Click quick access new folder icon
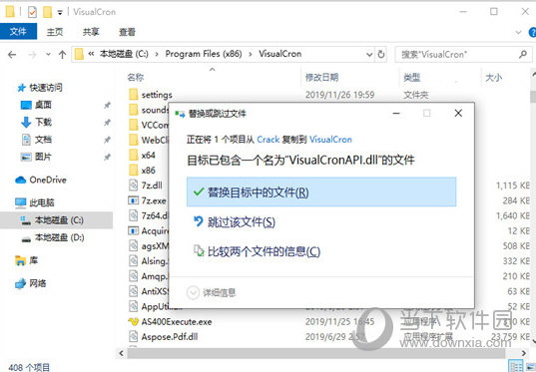The width and height of the screenshot is (536, 372). [48, 12]
